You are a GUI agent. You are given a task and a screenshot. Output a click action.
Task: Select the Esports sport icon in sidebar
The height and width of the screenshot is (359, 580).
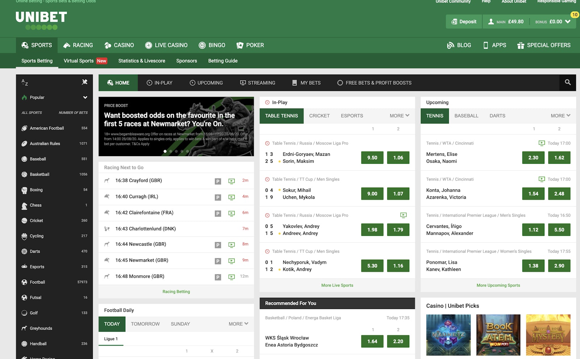pos(24,267)
